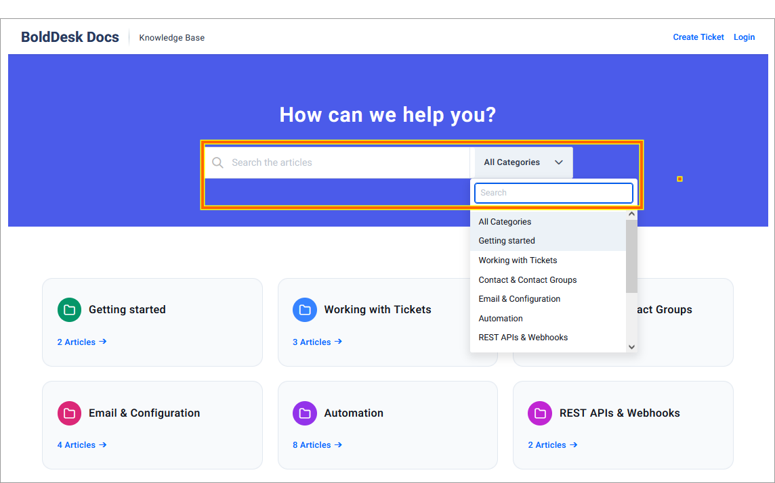Image resolution: width=775 pixels, height=483 pixels.
Task: Click the pink Email & Configuration folder icon
Action: pyautogui.click(x=69, y=413)
